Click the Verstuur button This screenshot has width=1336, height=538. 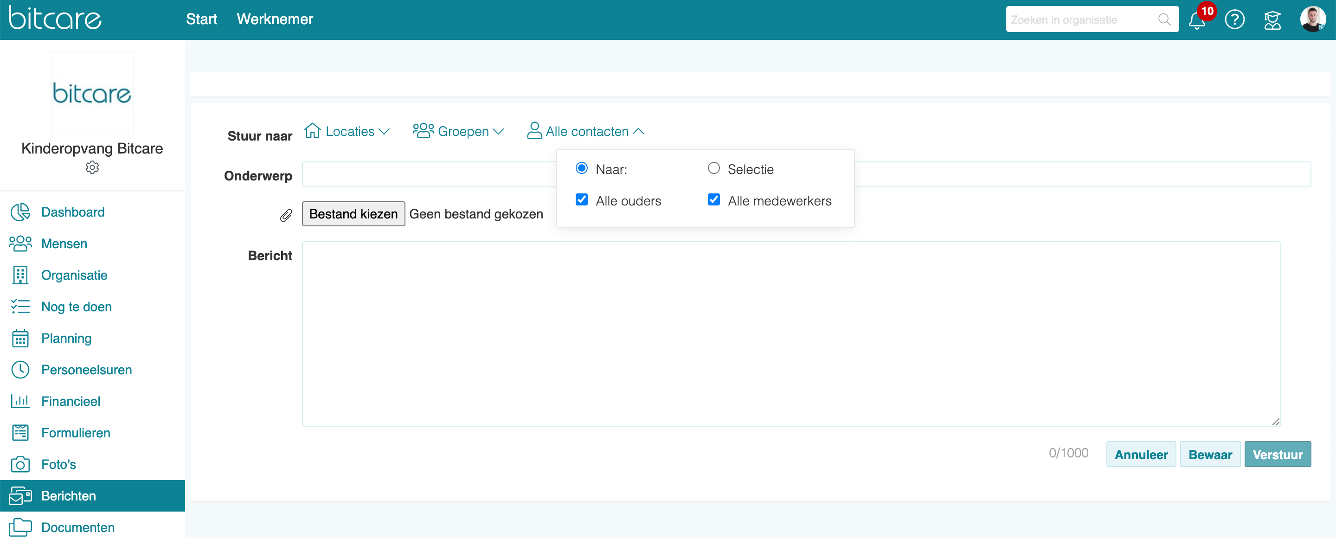click(1278, 454)
